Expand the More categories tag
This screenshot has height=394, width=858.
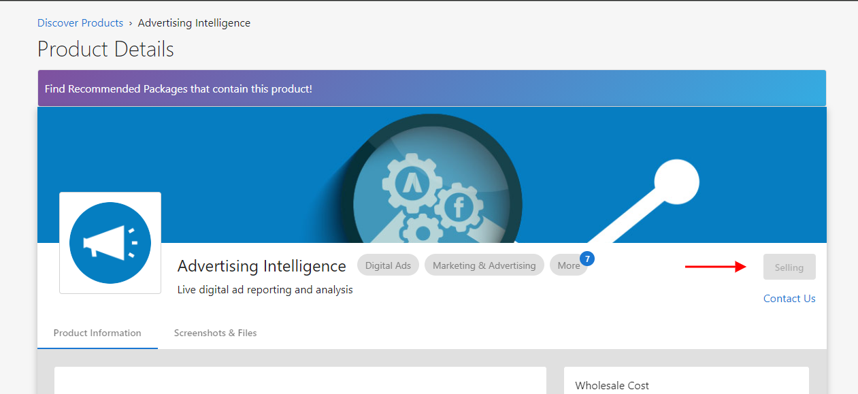pyautogui.click(x=569, y=265)
